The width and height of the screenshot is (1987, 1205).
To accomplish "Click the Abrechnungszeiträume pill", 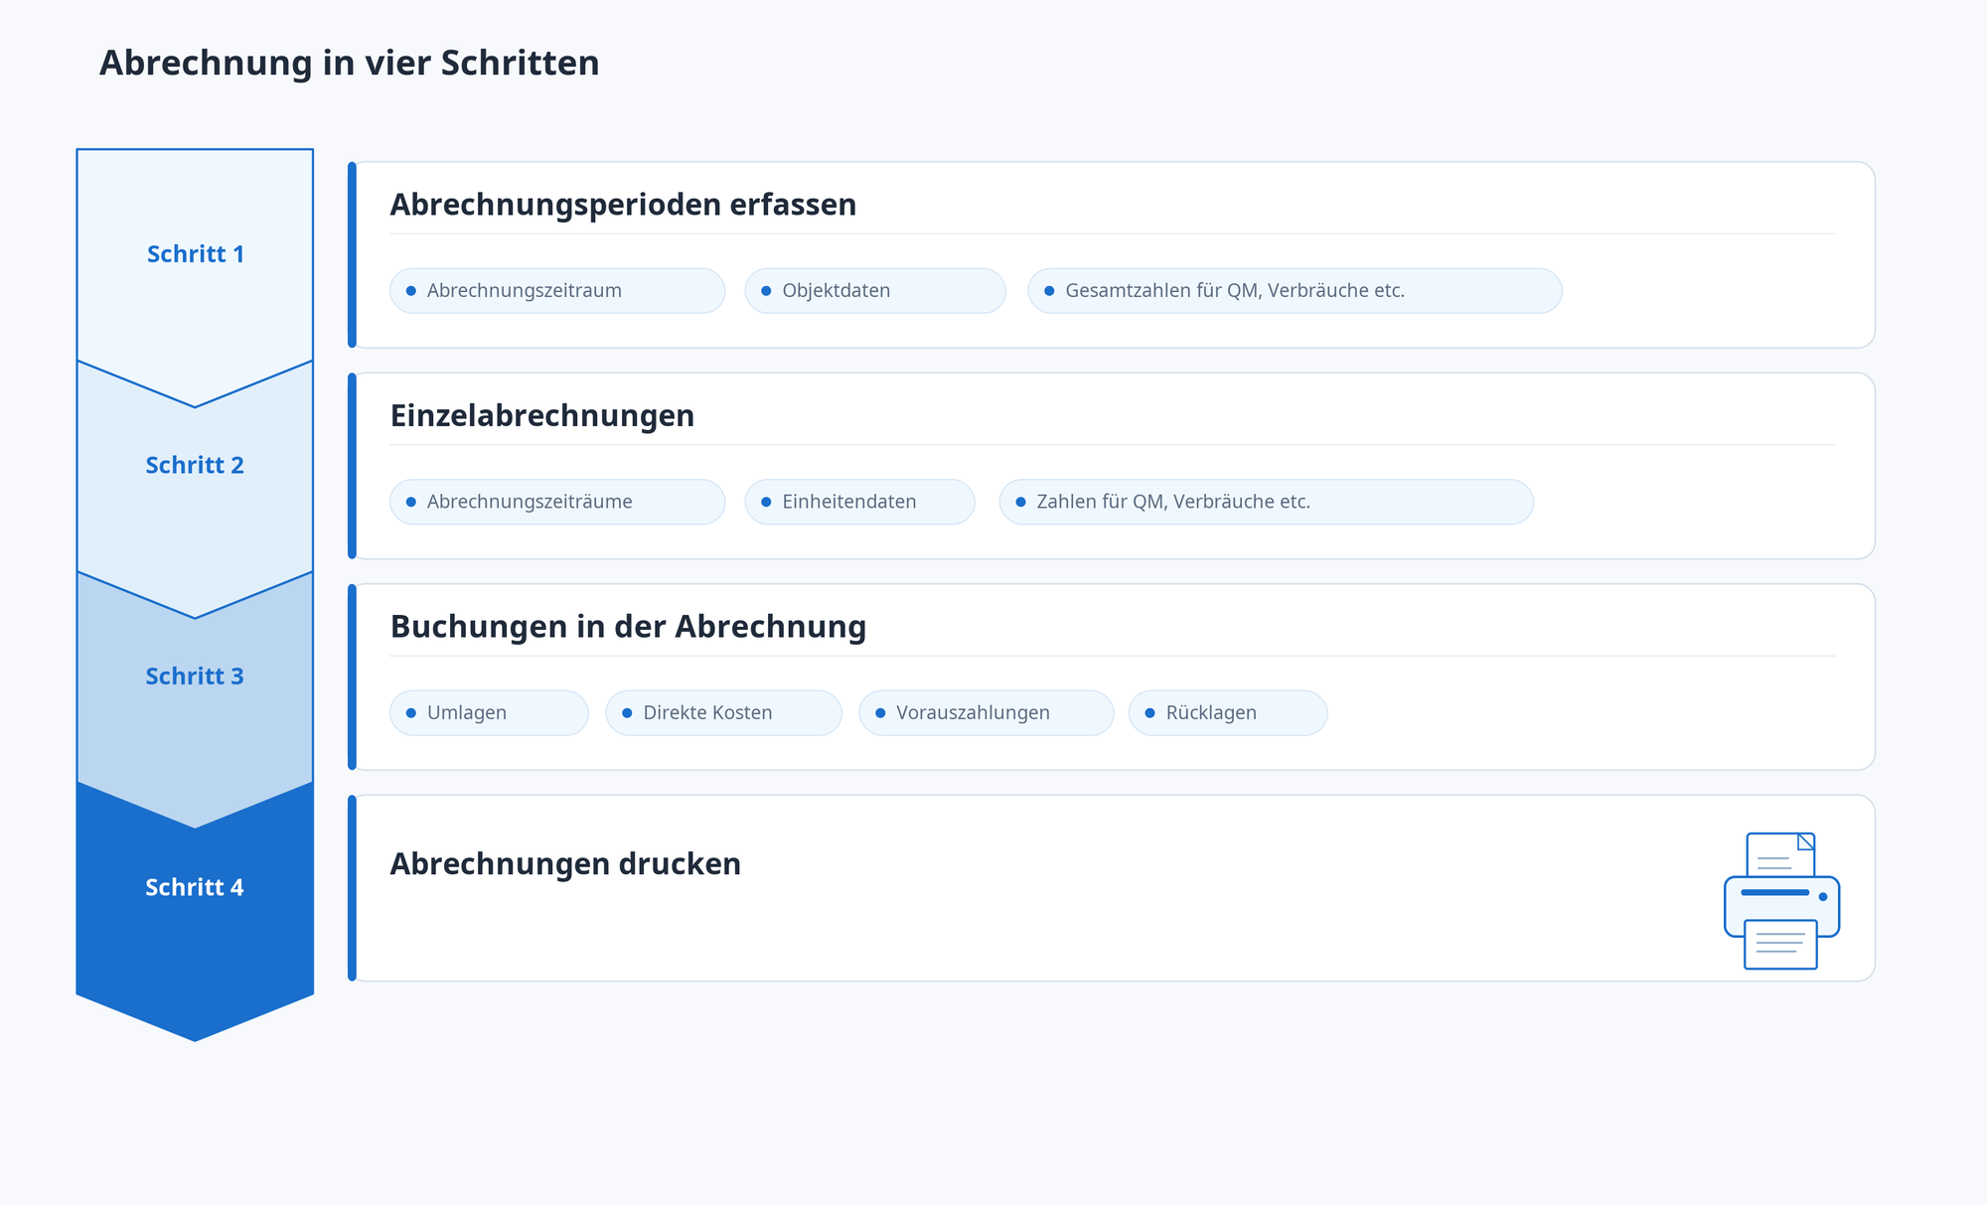I will (557, 502).
